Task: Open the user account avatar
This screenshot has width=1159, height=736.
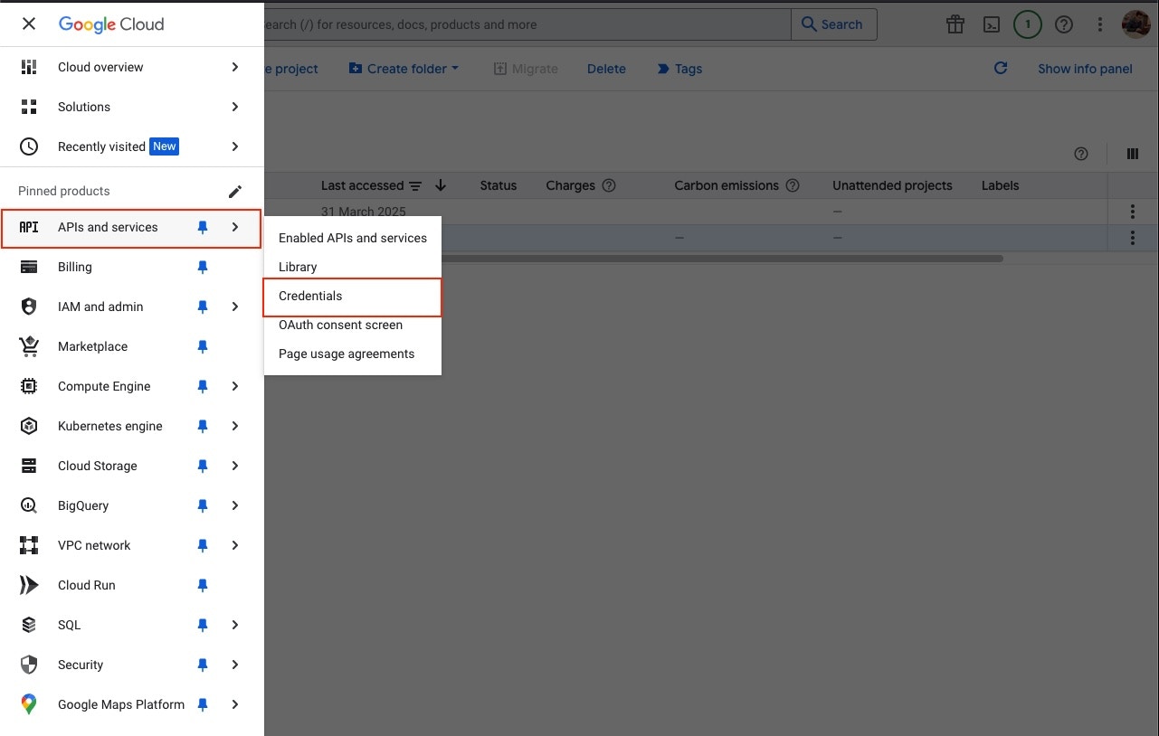Action: [1136, 24]
